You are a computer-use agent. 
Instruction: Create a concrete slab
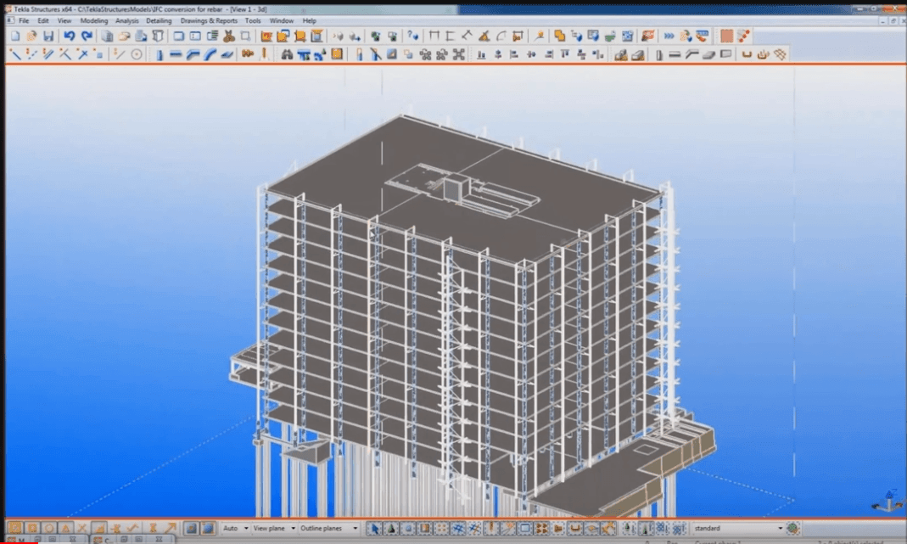(708, 54)
